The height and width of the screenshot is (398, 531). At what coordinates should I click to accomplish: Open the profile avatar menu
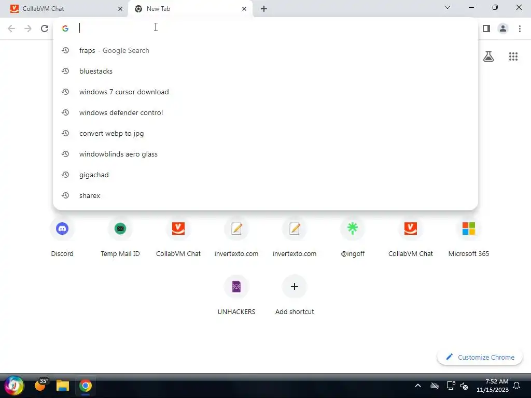[x=503, y=29]
